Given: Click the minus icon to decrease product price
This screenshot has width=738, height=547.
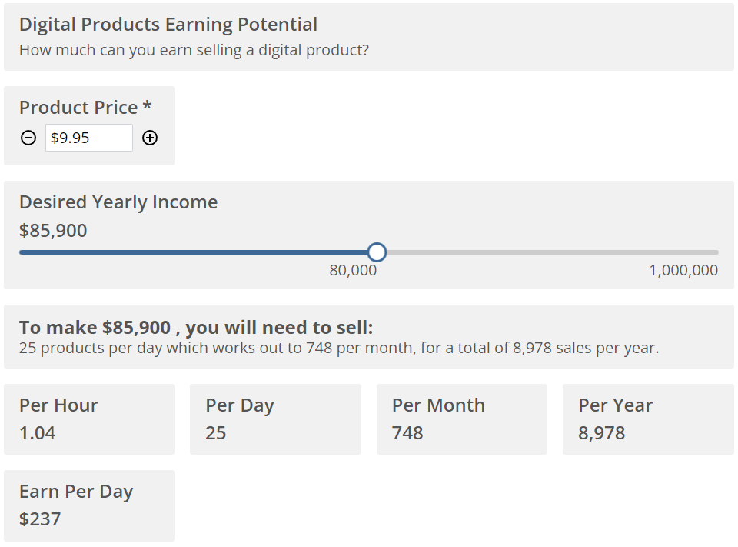Looking at the screenshot, I should (28, 138).
